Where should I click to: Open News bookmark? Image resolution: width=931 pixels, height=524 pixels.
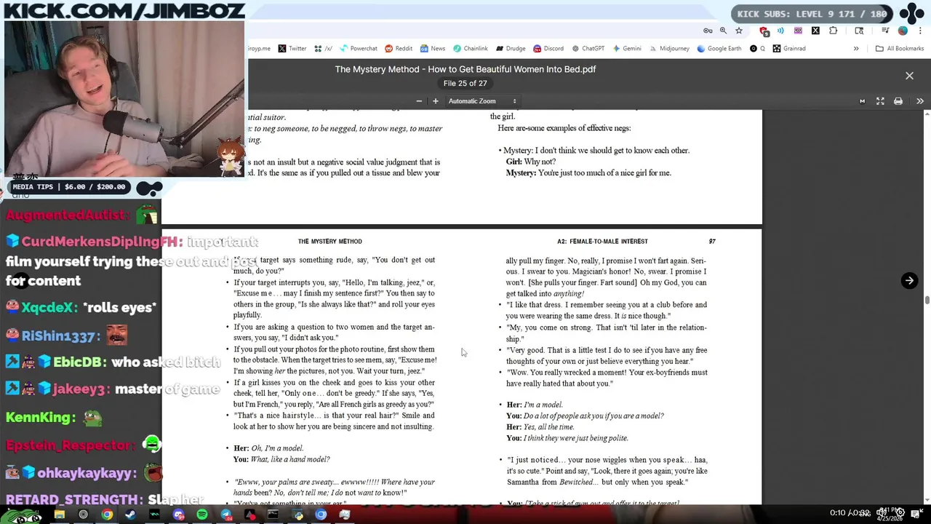[432, 49]
